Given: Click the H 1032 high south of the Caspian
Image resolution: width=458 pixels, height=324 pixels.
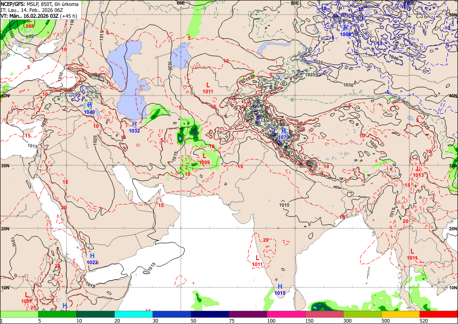Looking at the screenshot, I should [x=134, y=127].
